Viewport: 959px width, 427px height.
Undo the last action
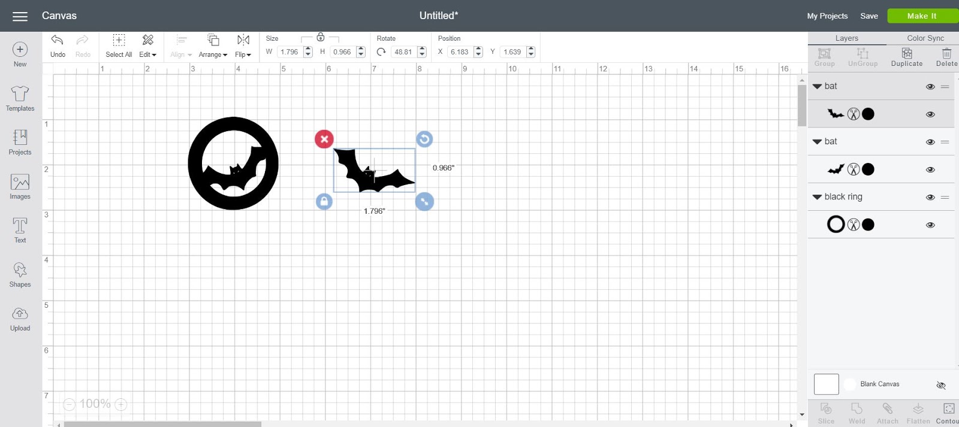(x=58, y=46)
